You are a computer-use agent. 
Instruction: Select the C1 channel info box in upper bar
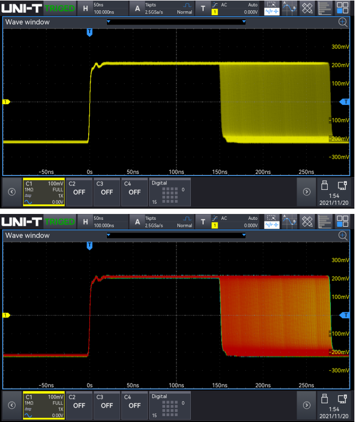coord(43,191)
